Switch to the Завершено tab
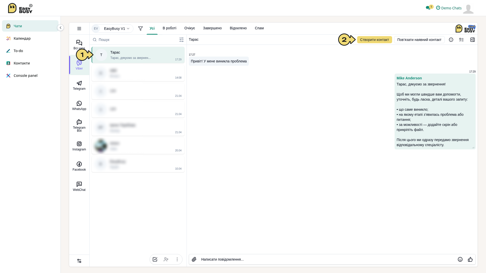Viewport: 486px width, 273px height. (x=212, y=28)
